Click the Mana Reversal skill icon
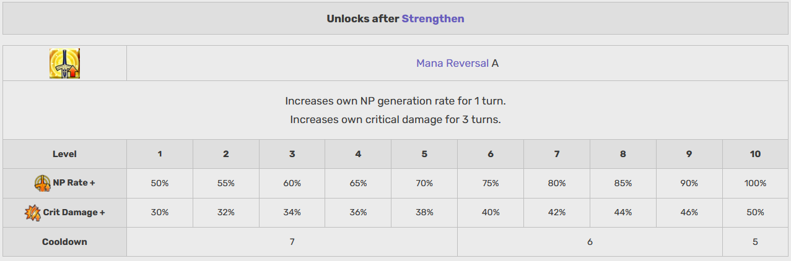 coord(64,63)
